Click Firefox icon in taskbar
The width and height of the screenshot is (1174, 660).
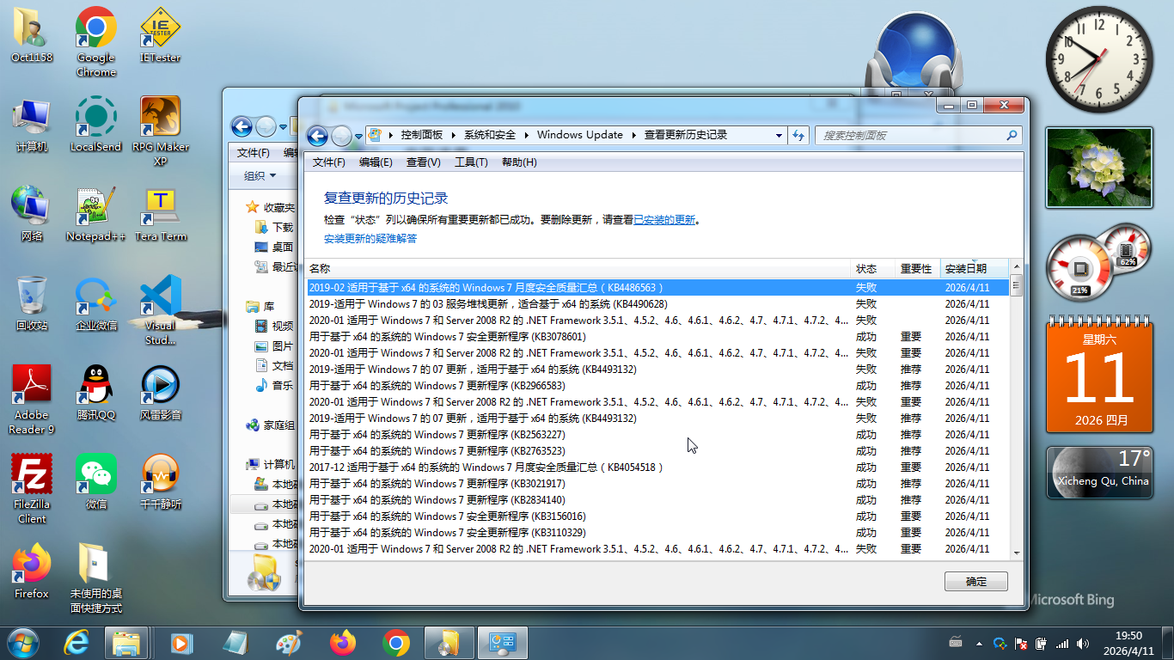point(342,643)
